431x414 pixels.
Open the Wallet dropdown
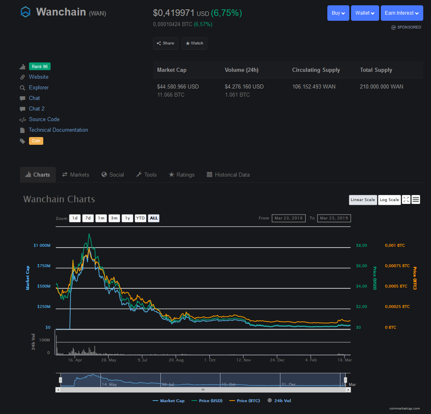click(x=365, y=13)
